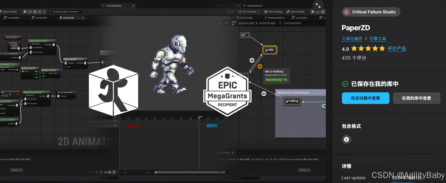Select the red Footstep notify marker
The height and width of the screenshot is (183, 446).
[x=133, y=125]
